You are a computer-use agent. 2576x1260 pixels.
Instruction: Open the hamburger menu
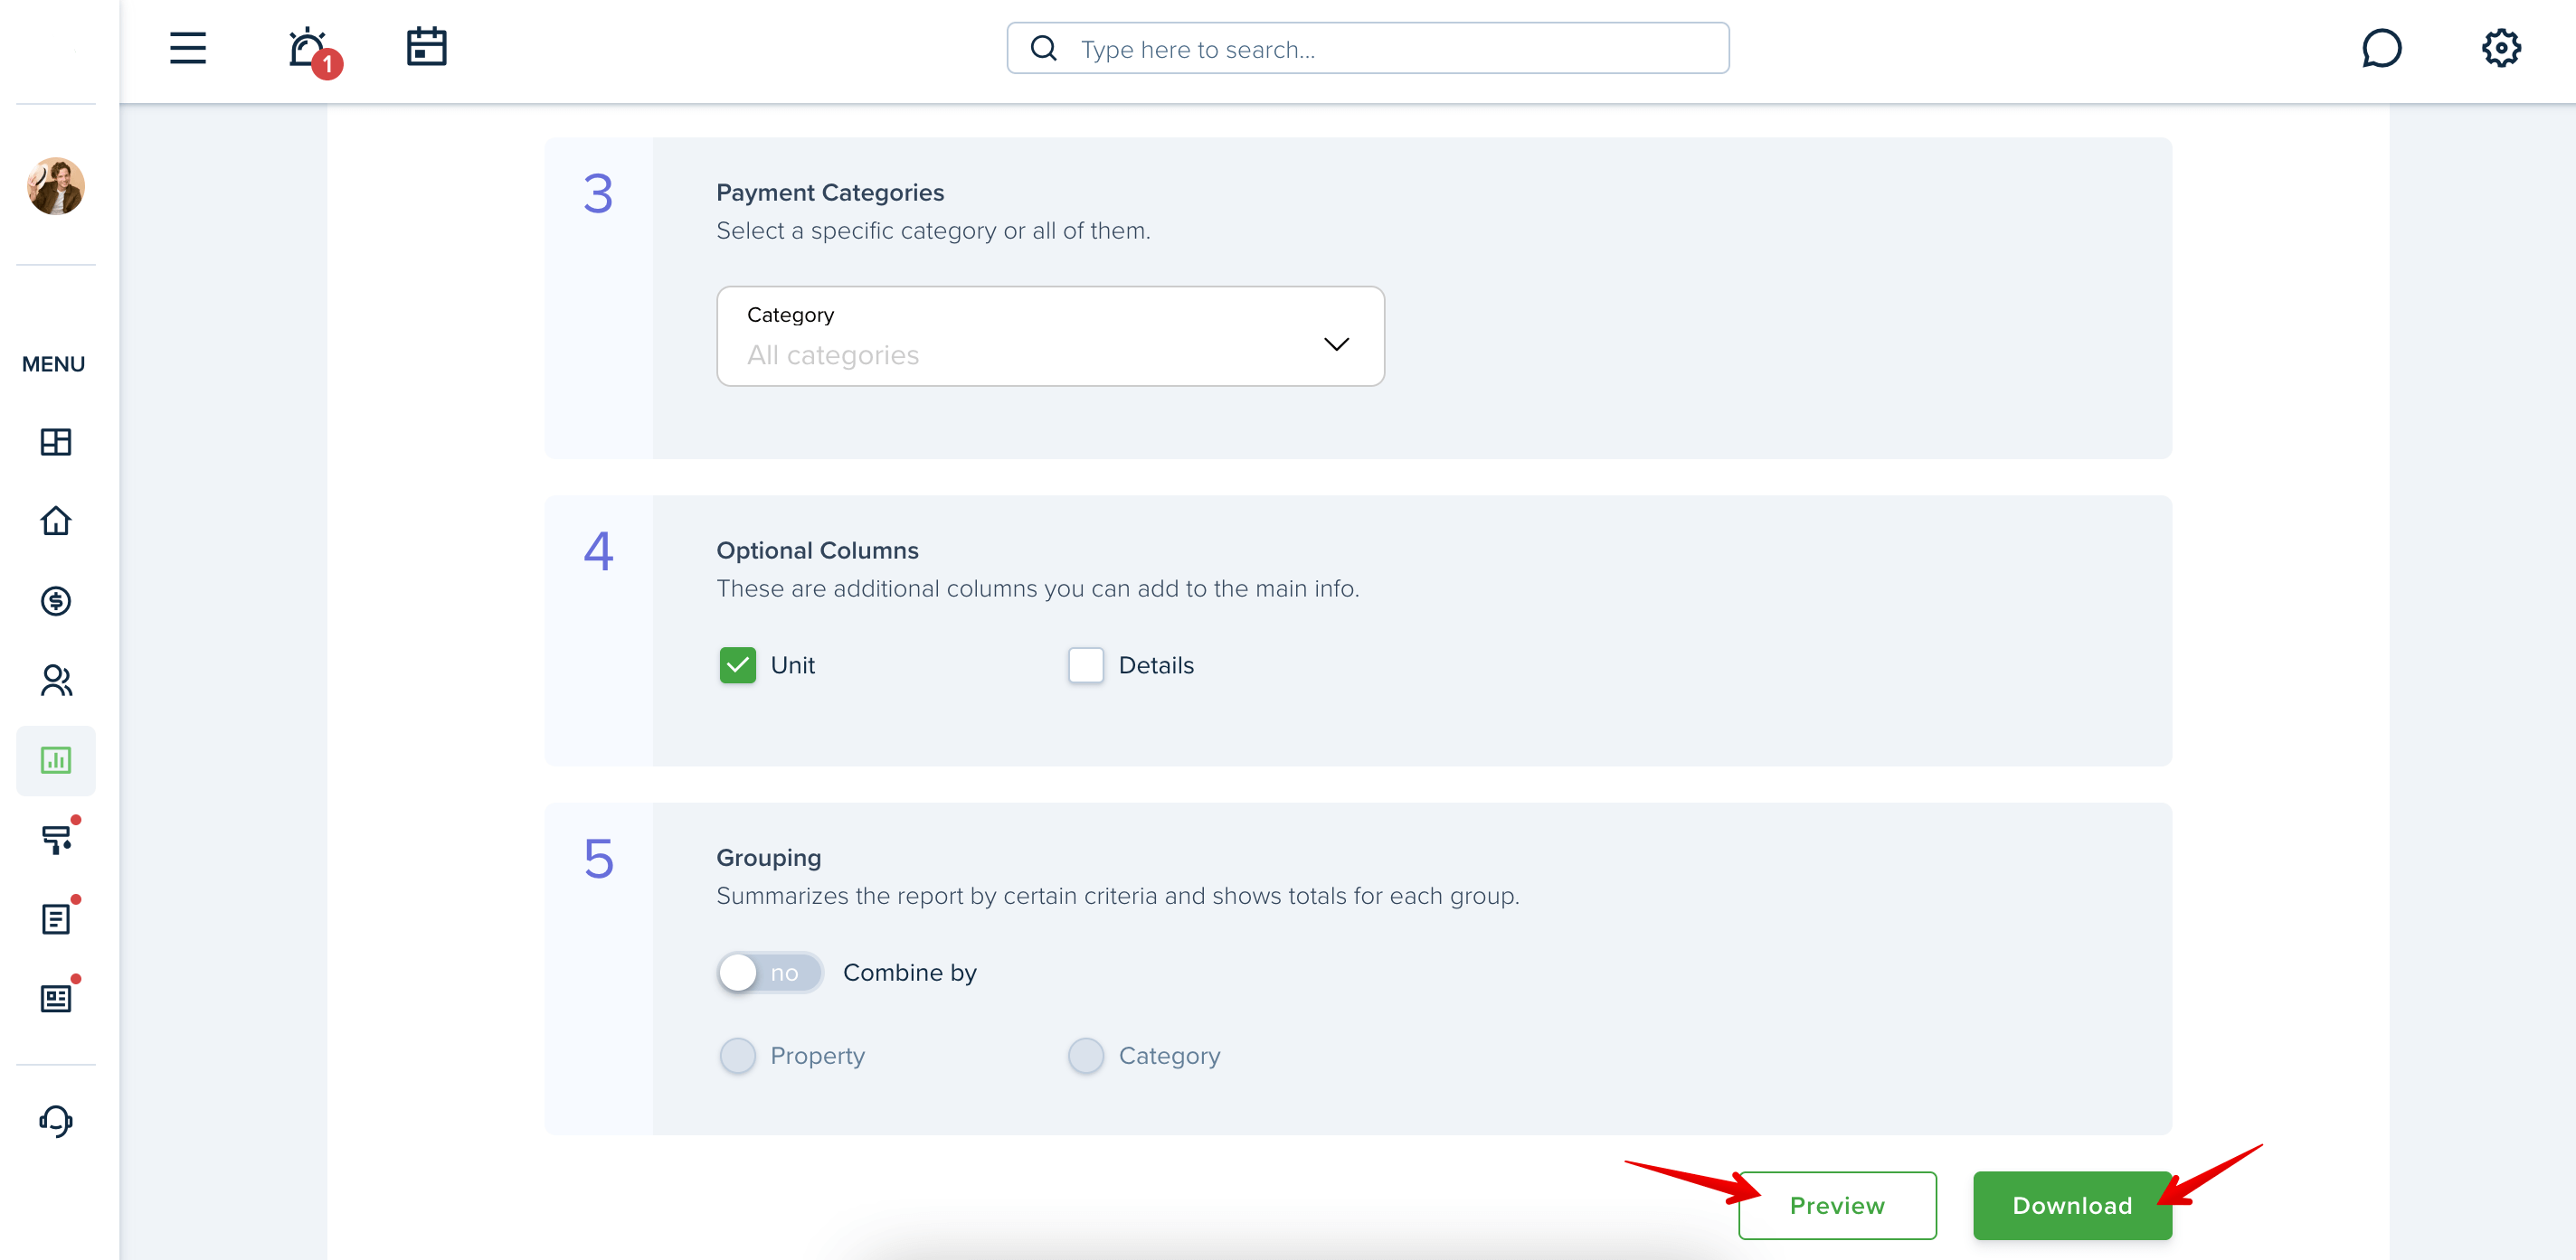click(187, 48)
